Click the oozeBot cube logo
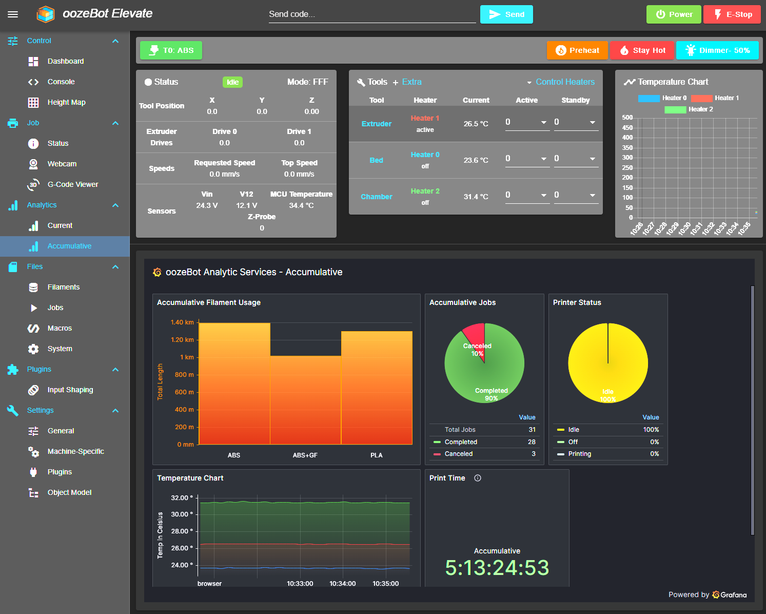This screenshot has width=766, height=614. coord(46,14)
